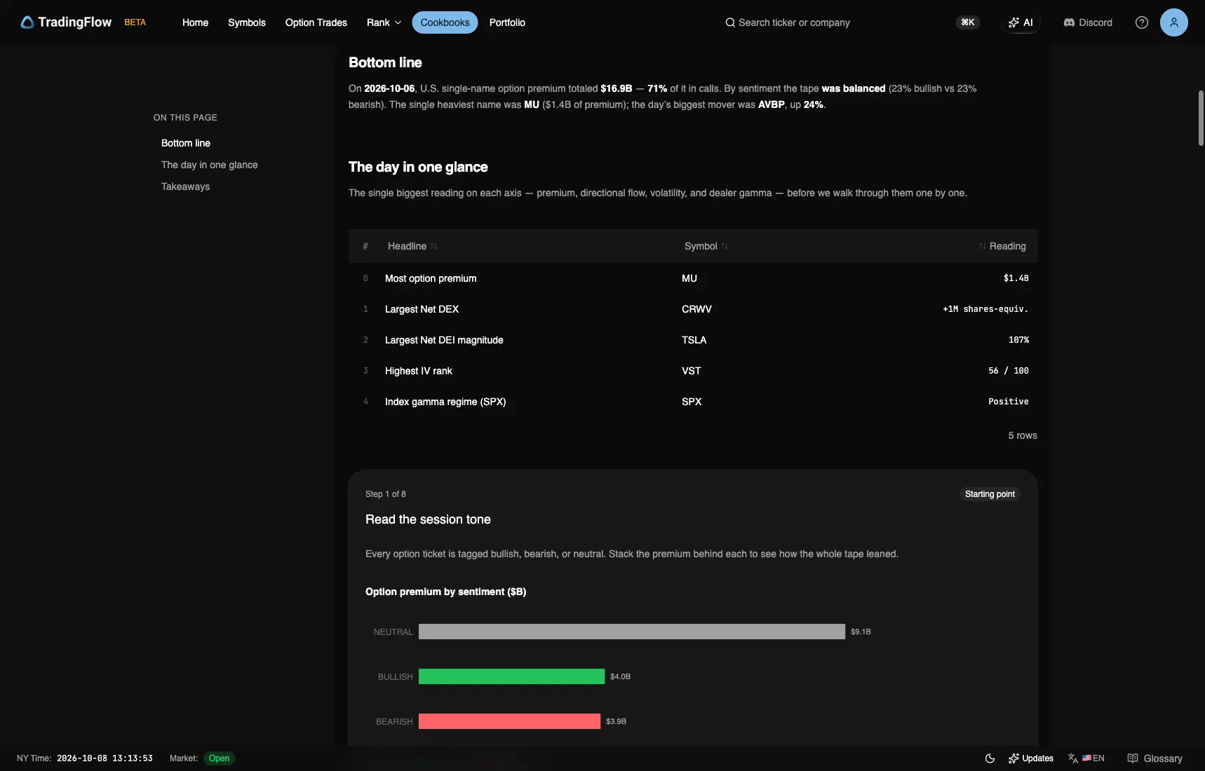
Task: Click the Starting point badge
Action: tap(990, 494)
